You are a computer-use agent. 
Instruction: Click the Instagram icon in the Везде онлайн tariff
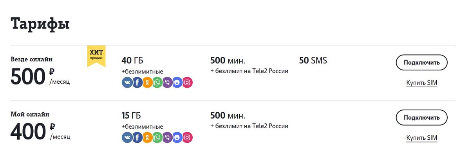coord(188,83)
